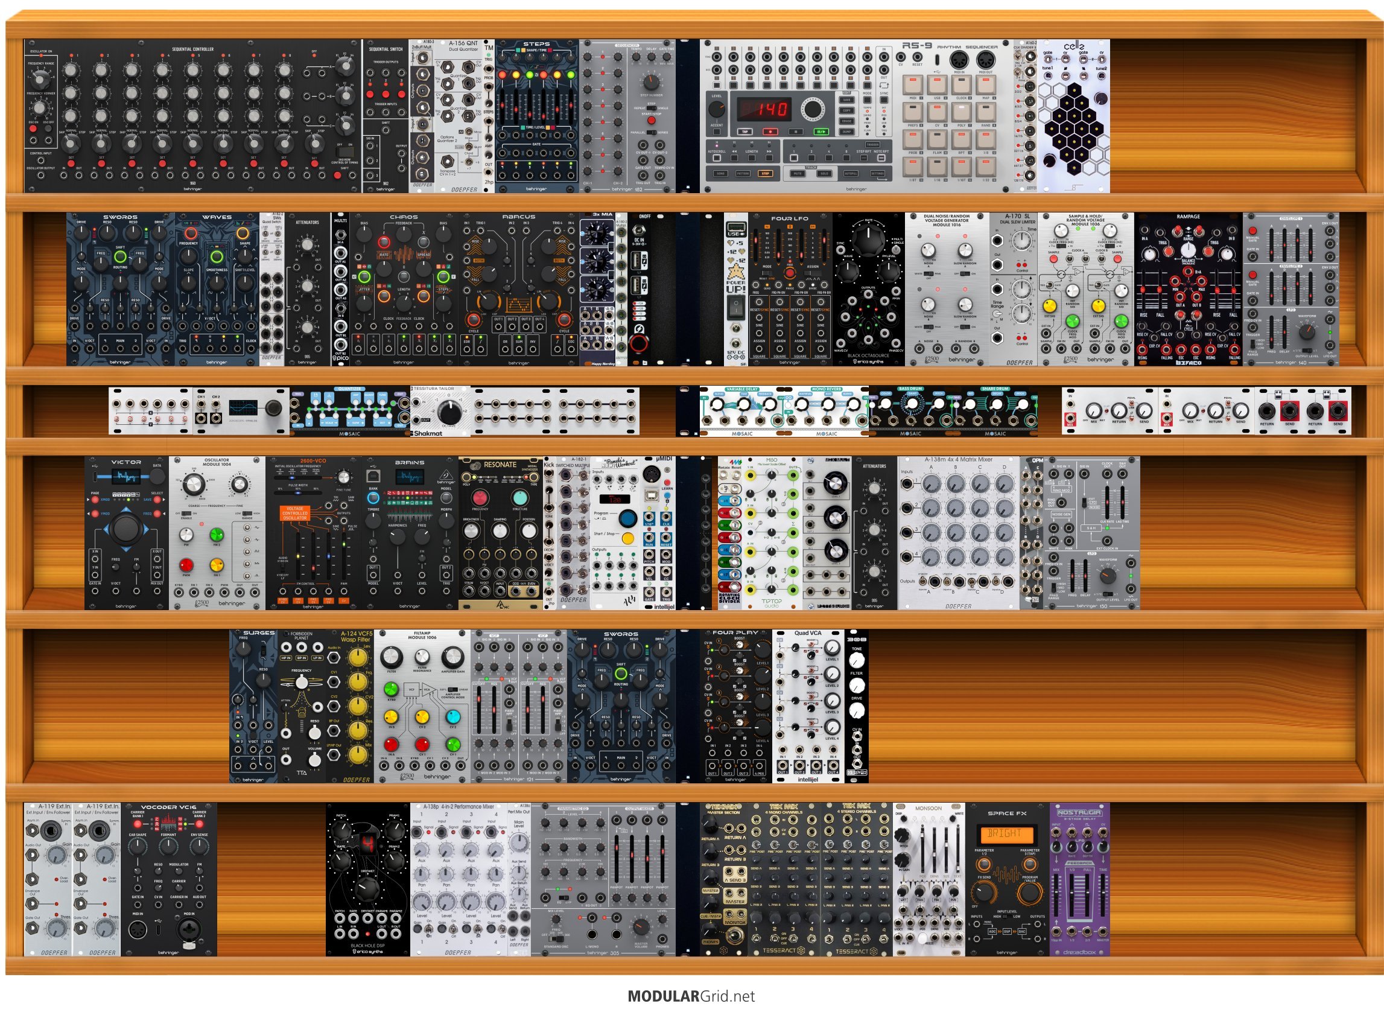Select the A-170 SL Dual Slew Limiter
The height and width of the screenshot is (1009, 1384).
[1013, 290]
